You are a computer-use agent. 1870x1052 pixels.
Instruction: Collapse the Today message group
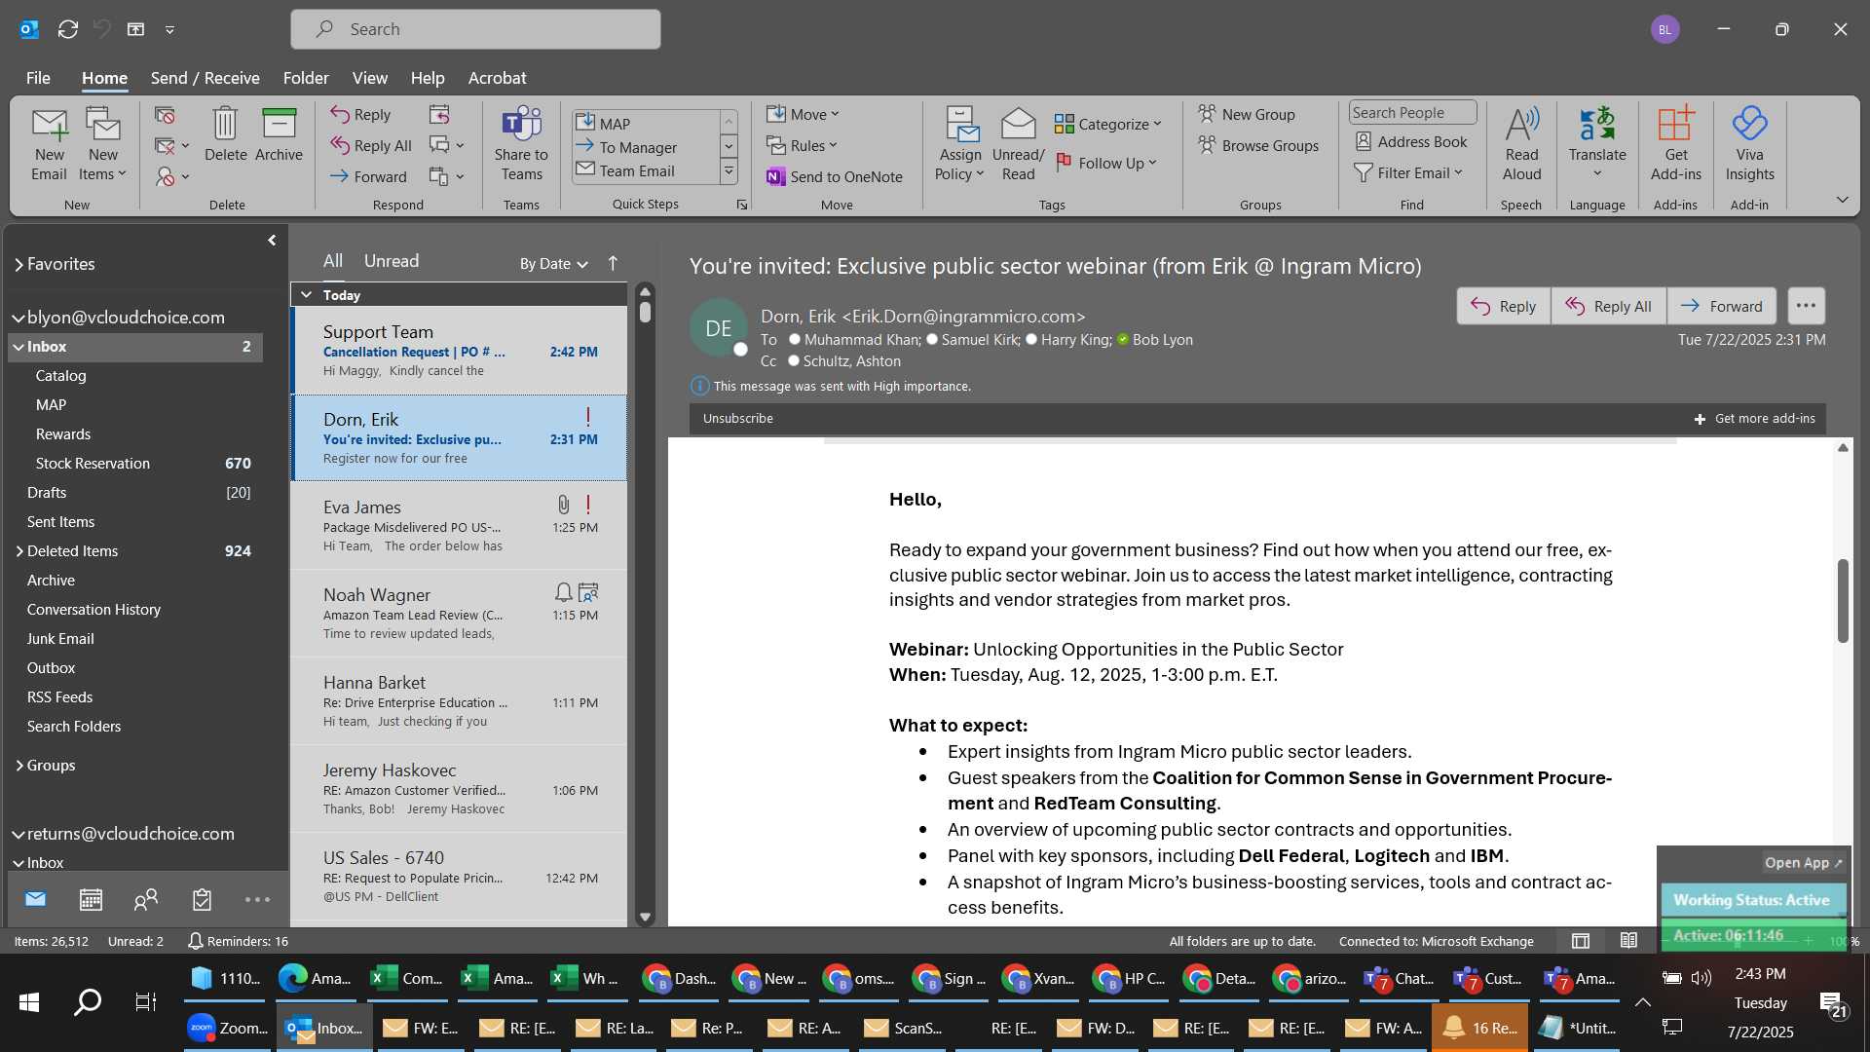306,295
